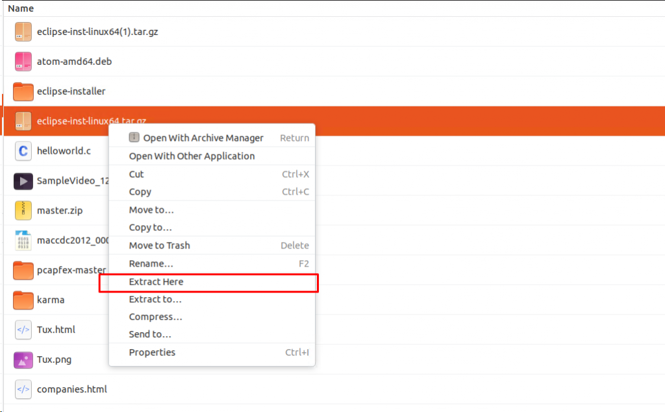665x412 pixels.
Task: Click the Tux.png image icon
Action: tap(23, 360)
